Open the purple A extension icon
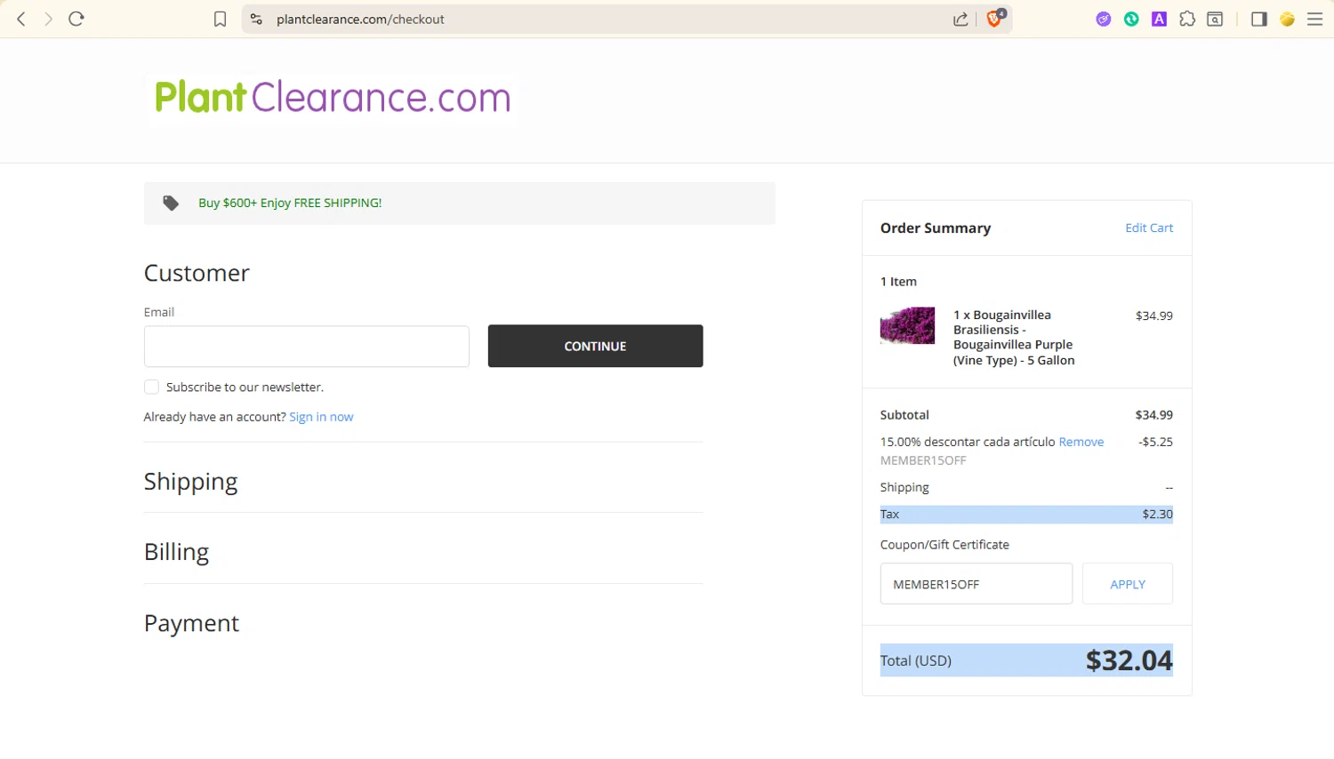The height and width of the screenshot is (759, 1334). [1159, 19]
